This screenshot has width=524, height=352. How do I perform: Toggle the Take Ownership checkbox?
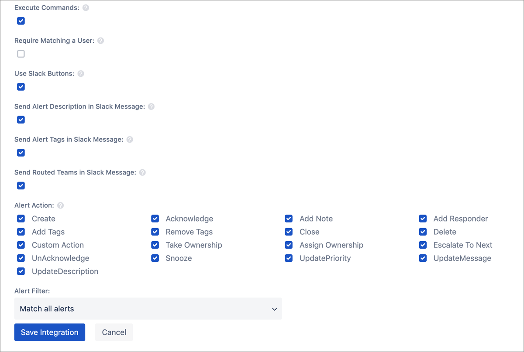click(x=155, y=245)
